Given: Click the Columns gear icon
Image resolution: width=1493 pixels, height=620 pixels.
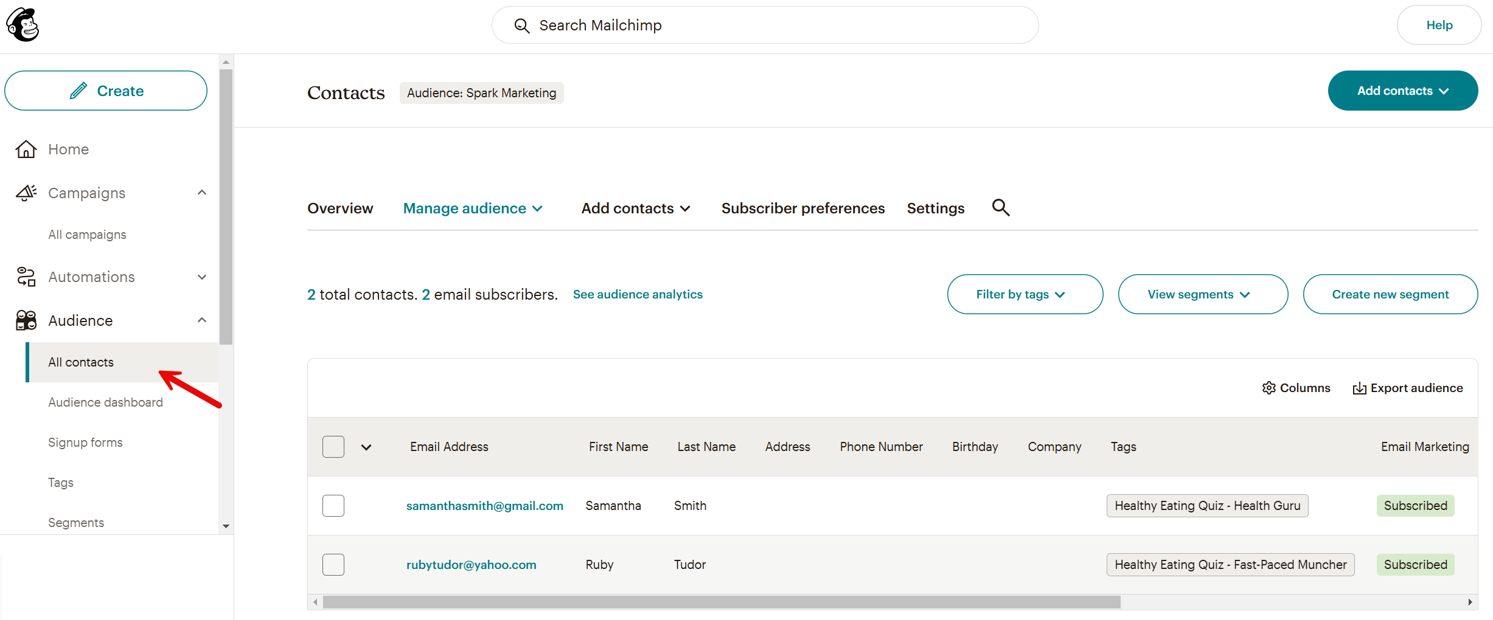Looking at the screenshot, I should coord(1269,388).
